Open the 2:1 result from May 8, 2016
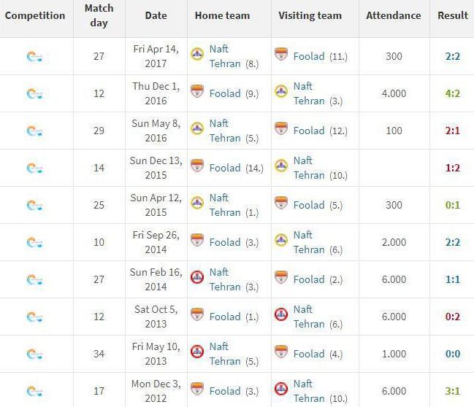The image size is (474, 407). click(x=453, y=131)
